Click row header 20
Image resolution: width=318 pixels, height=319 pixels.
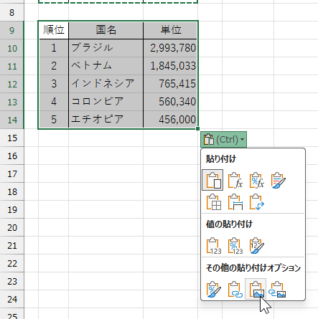(x=11, y=227)
